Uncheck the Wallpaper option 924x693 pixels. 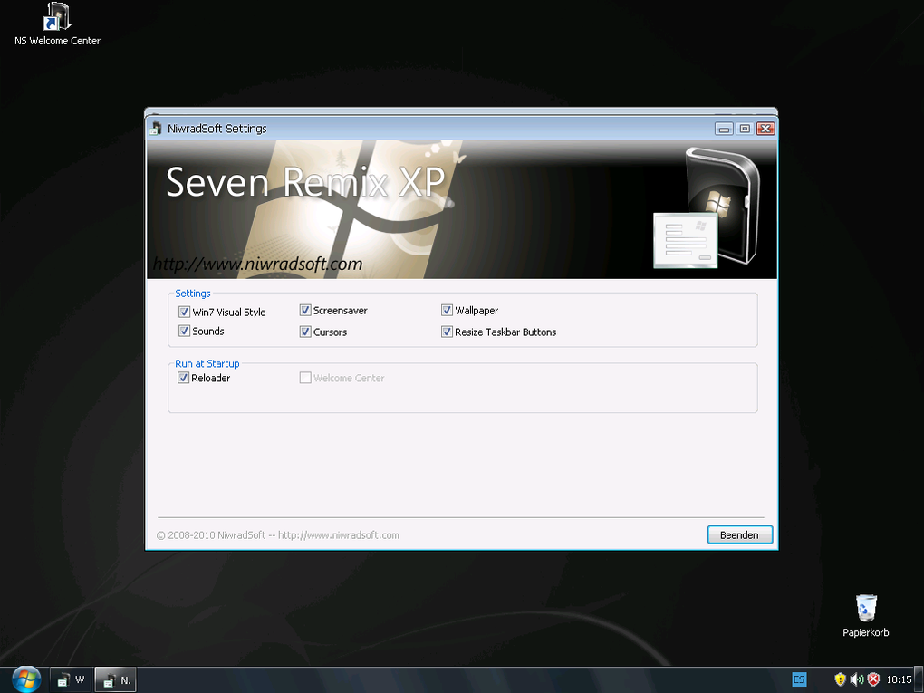[x=447, y=310]
